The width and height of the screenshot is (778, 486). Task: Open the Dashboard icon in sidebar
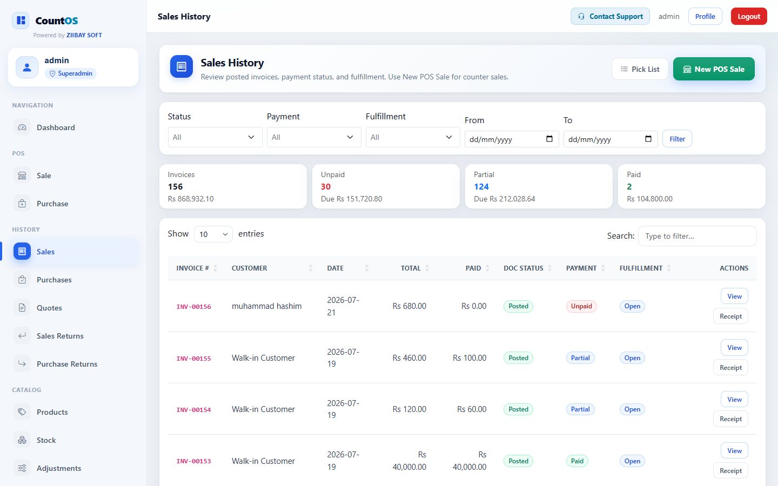pyautogui.click(x=22, y=127)
